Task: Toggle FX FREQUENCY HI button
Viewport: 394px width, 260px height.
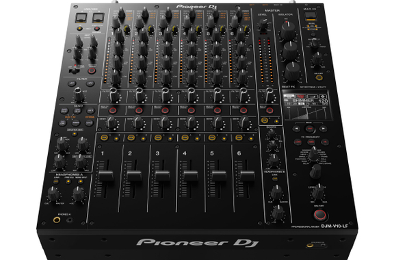Action: [325, 142]
